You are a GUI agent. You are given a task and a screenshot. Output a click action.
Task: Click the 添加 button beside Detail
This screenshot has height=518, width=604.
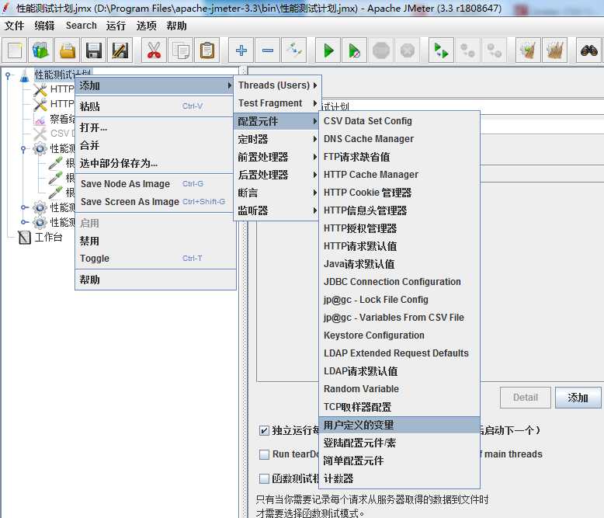click(578, 398)
